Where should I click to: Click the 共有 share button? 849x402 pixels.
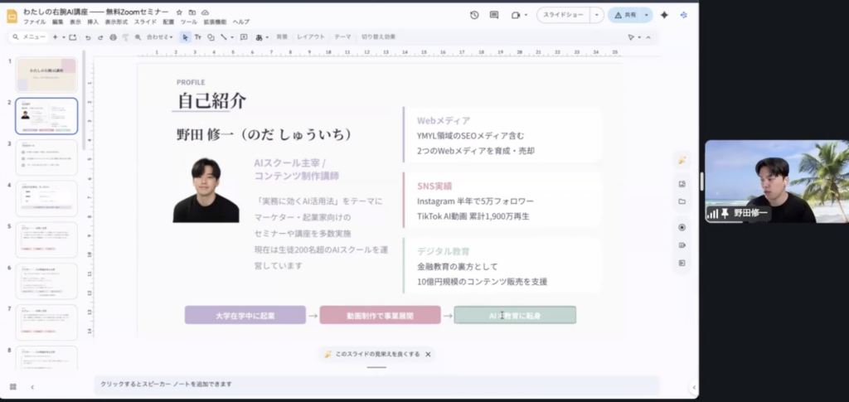624,15
